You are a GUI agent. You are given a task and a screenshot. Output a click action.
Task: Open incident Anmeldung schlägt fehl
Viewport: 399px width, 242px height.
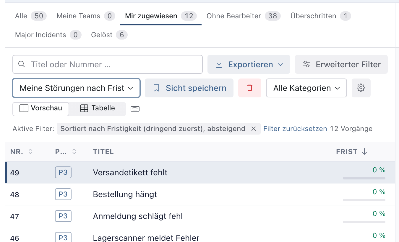[x=138, y=216]
